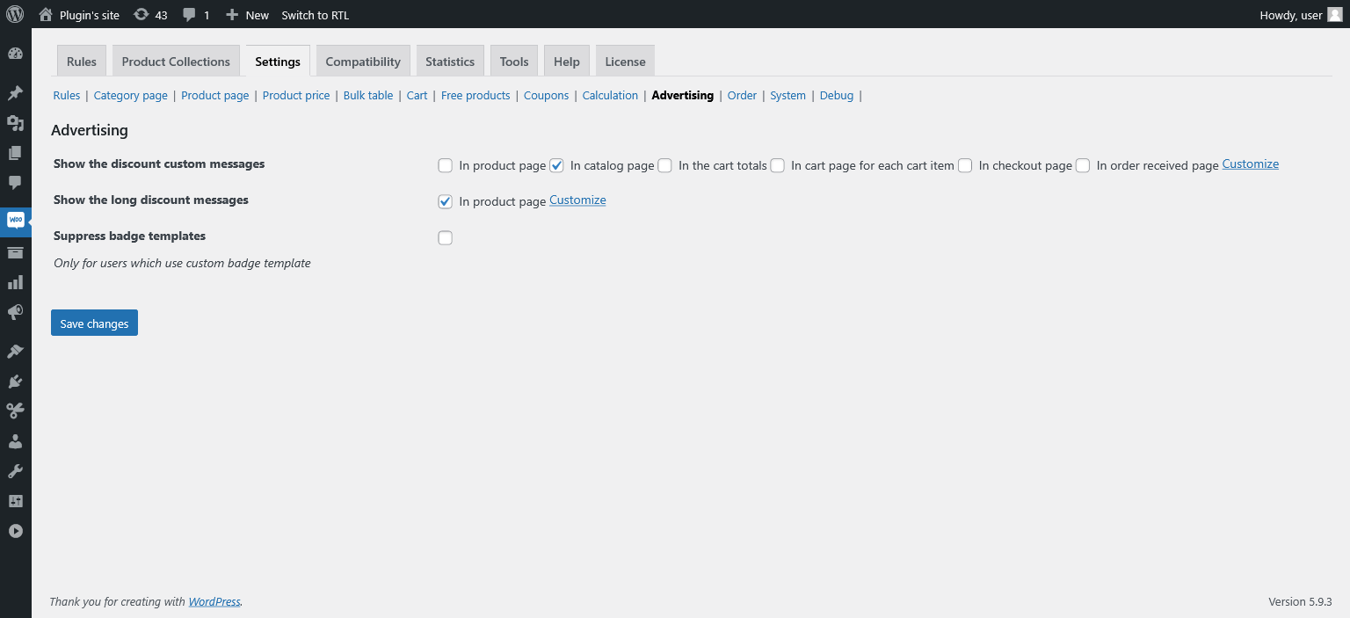
Task: Go to Debug settings link
Action: click(837, 95)
